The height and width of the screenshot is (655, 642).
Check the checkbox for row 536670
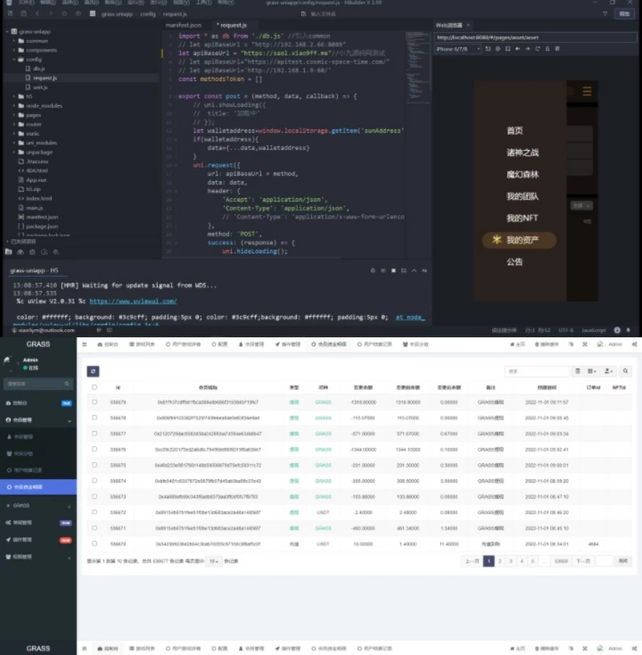click(x=95, y=543)
